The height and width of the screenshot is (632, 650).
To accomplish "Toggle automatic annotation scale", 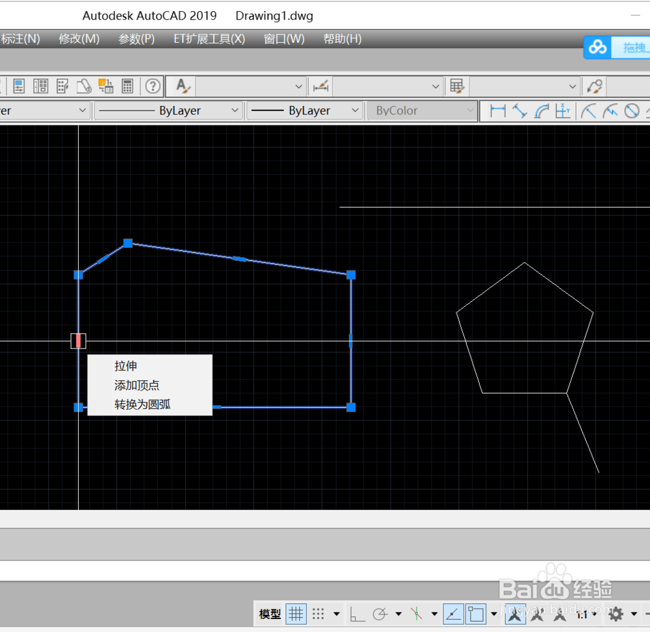I will [538, 614].
